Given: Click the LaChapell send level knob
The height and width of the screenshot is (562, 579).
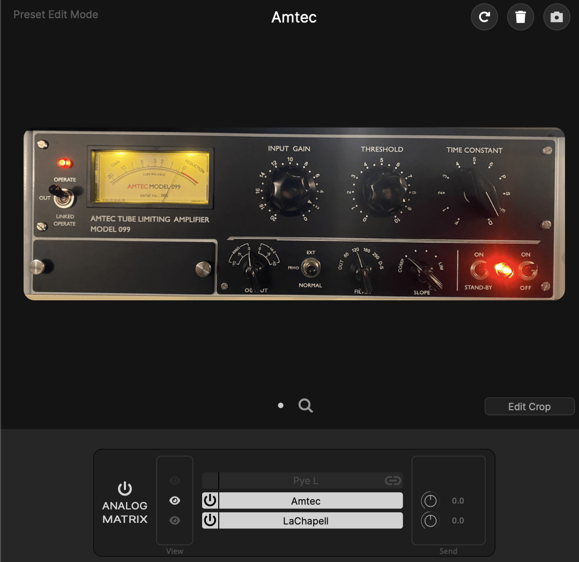Looking at the screenshot, I should (430, 521).
